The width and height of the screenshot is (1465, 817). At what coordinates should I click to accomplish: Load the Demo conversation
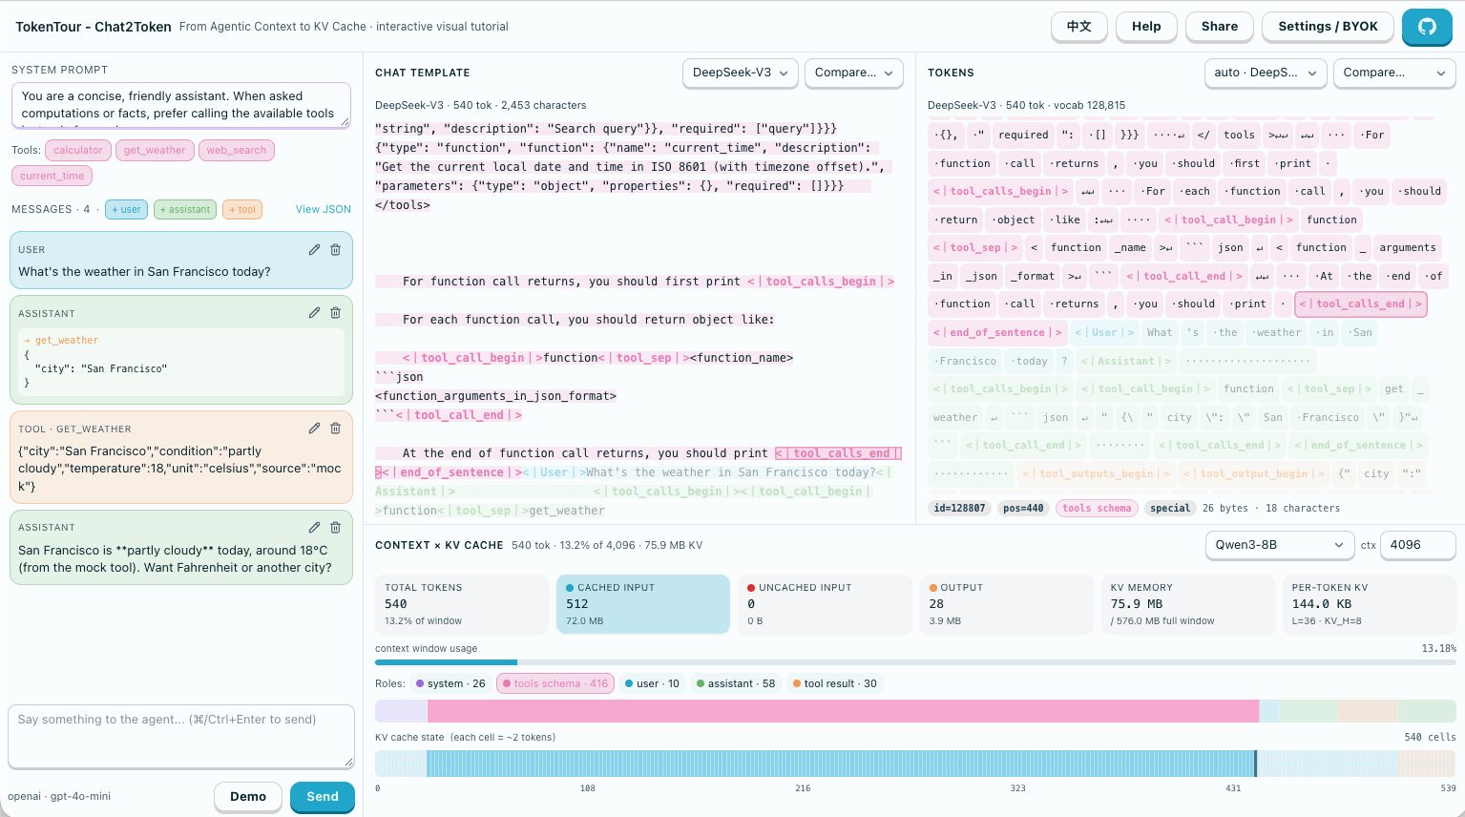pyautogui.click(x=248, y=797)
